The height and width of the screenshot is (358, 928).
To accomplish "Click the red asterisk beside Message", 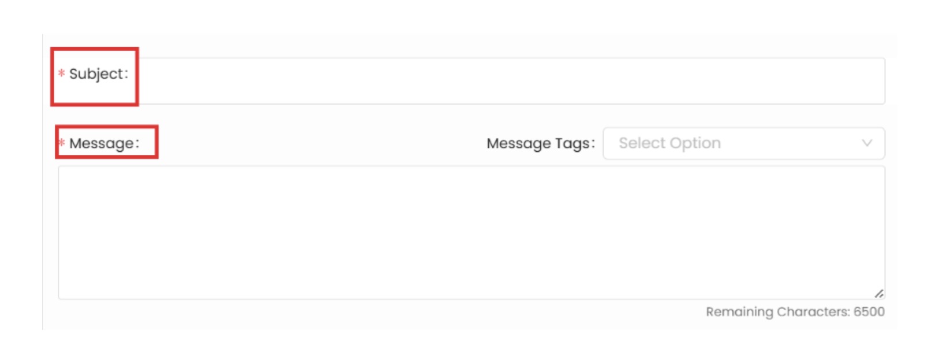I will 61,142.
